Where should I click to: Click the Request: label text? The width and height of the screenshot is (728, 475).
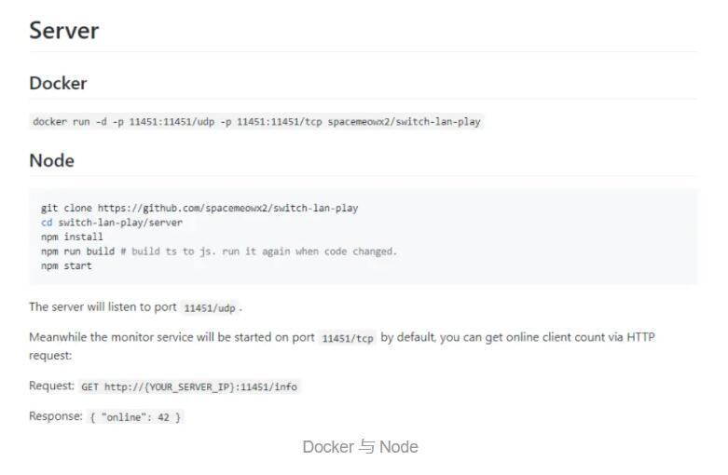[x=51, y=386]
